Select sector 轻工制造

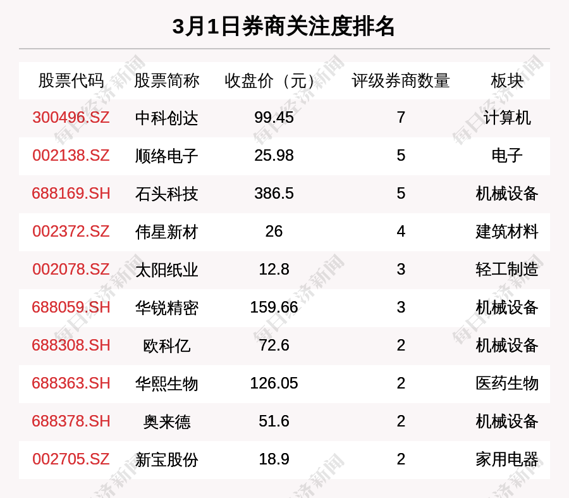[507, 270]
